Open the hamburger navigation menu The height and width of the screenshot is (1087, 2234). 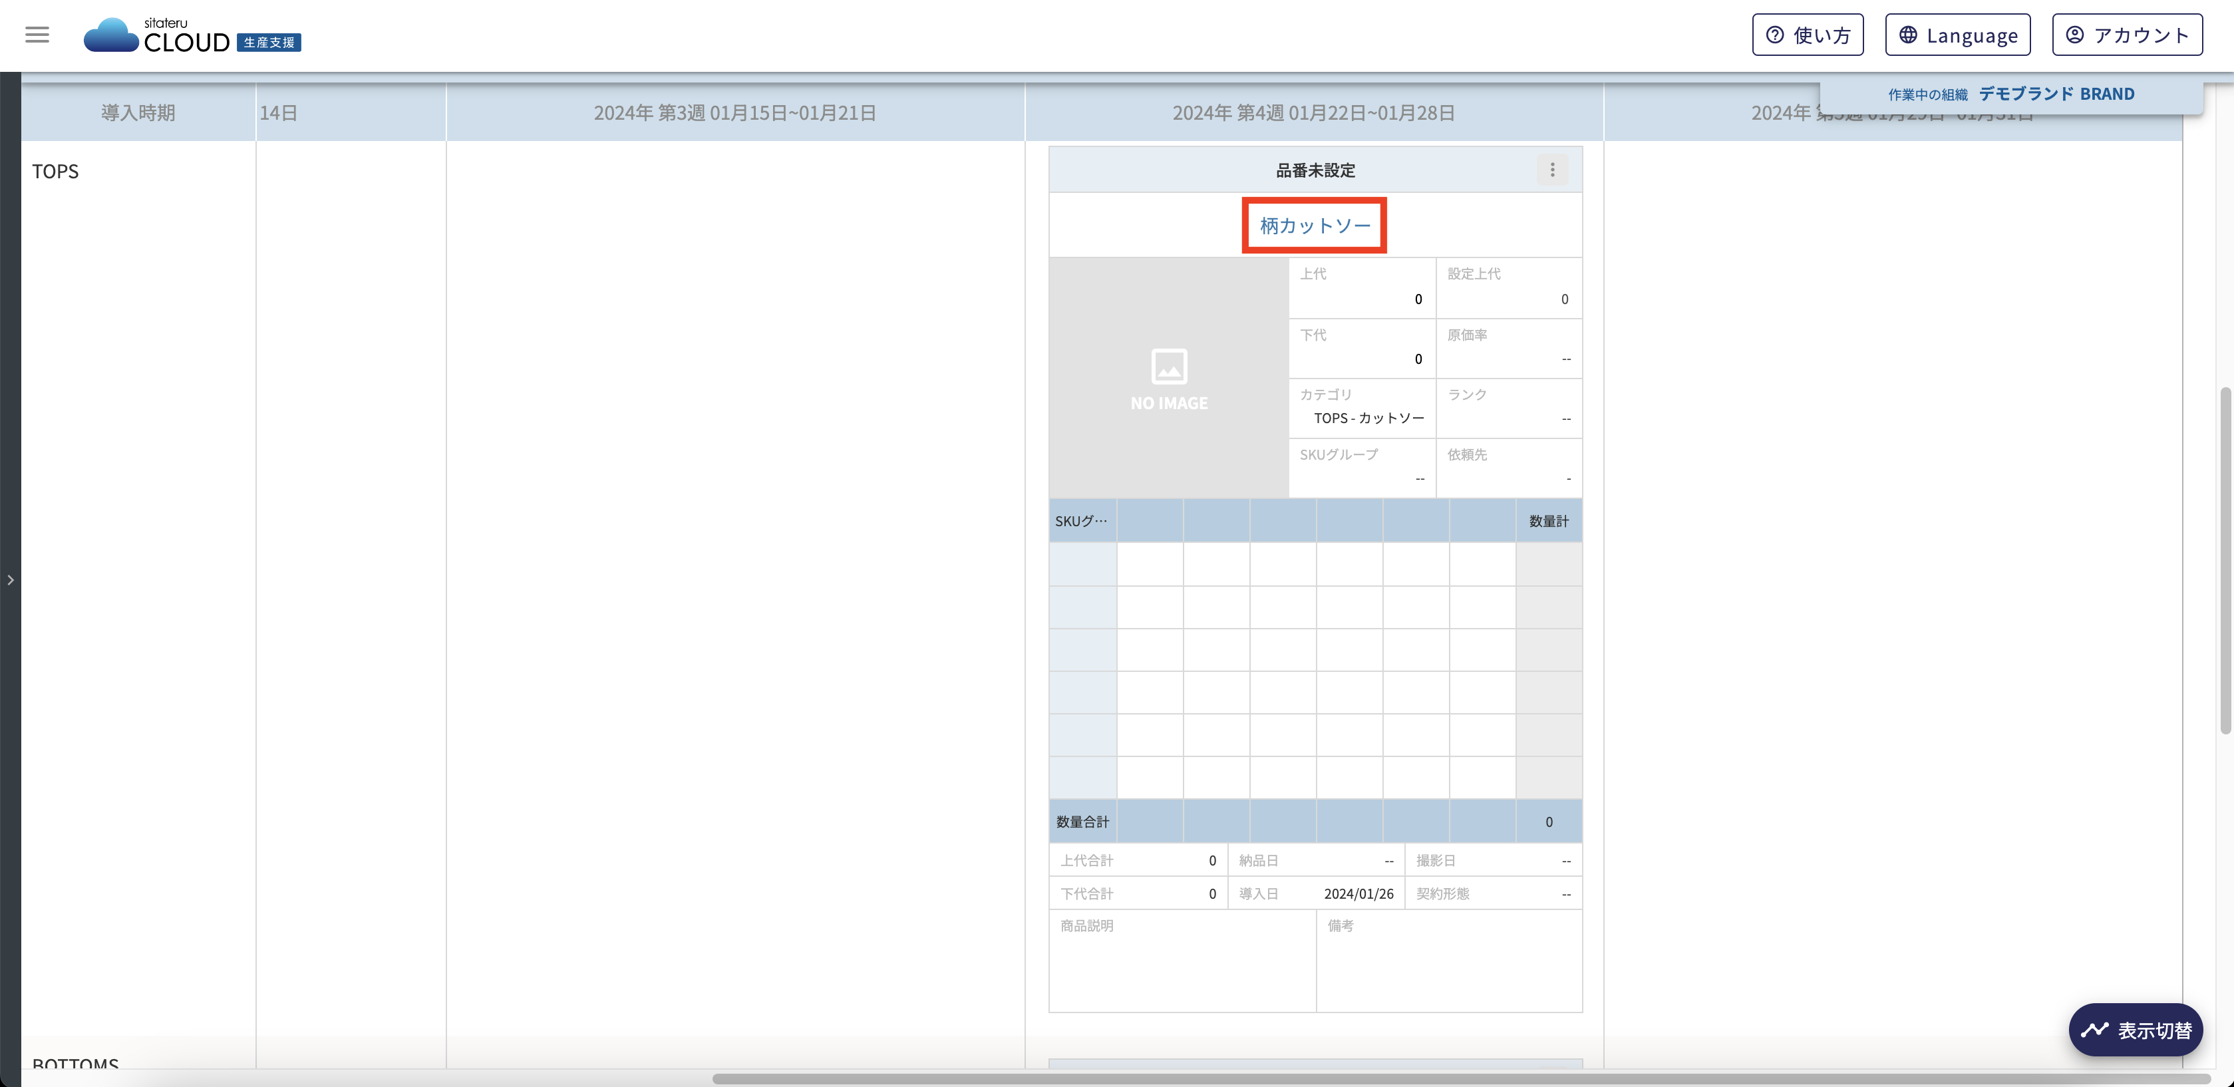(37, 35)
